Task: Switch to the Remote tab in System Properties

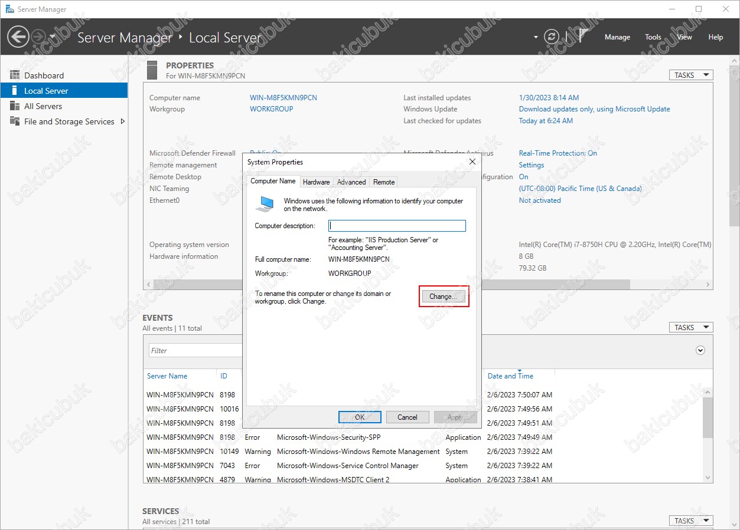Action: tap(384, 182)
